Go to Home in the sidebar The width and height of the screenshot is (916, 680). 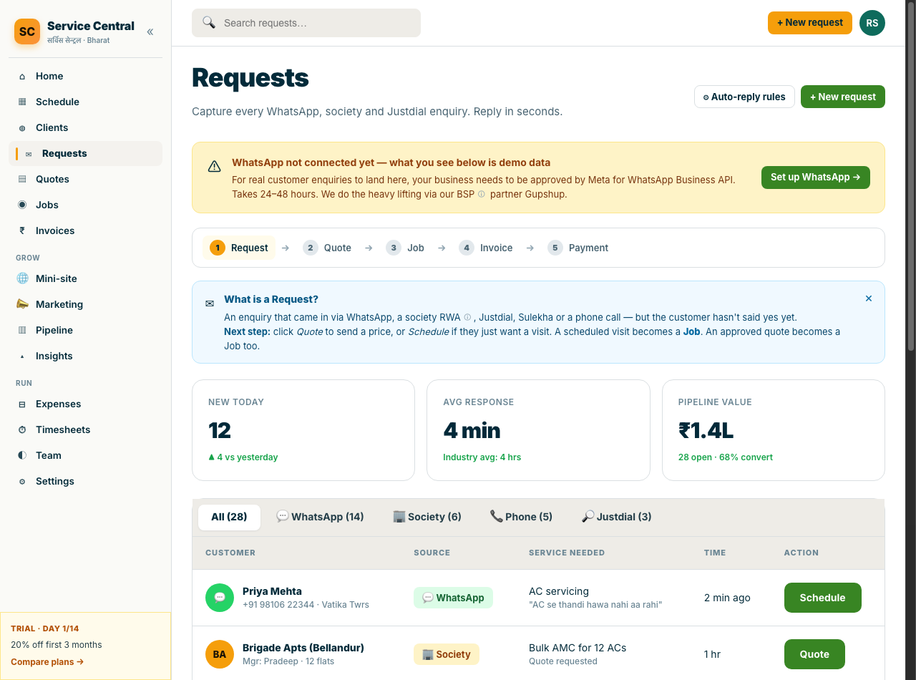85,76
